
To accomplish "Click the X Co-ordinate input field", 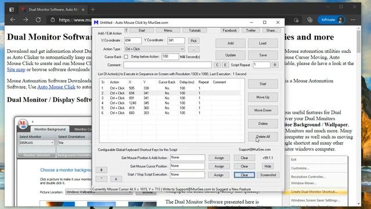I will (x=133, y=41).
